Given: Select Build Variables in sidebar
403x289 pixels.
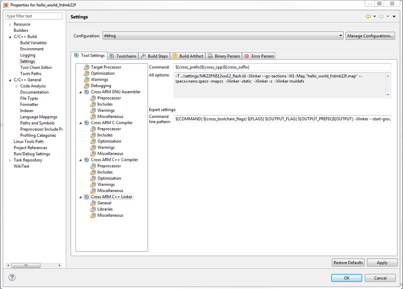Looking at the screenshot, I should tap(33, 43).
